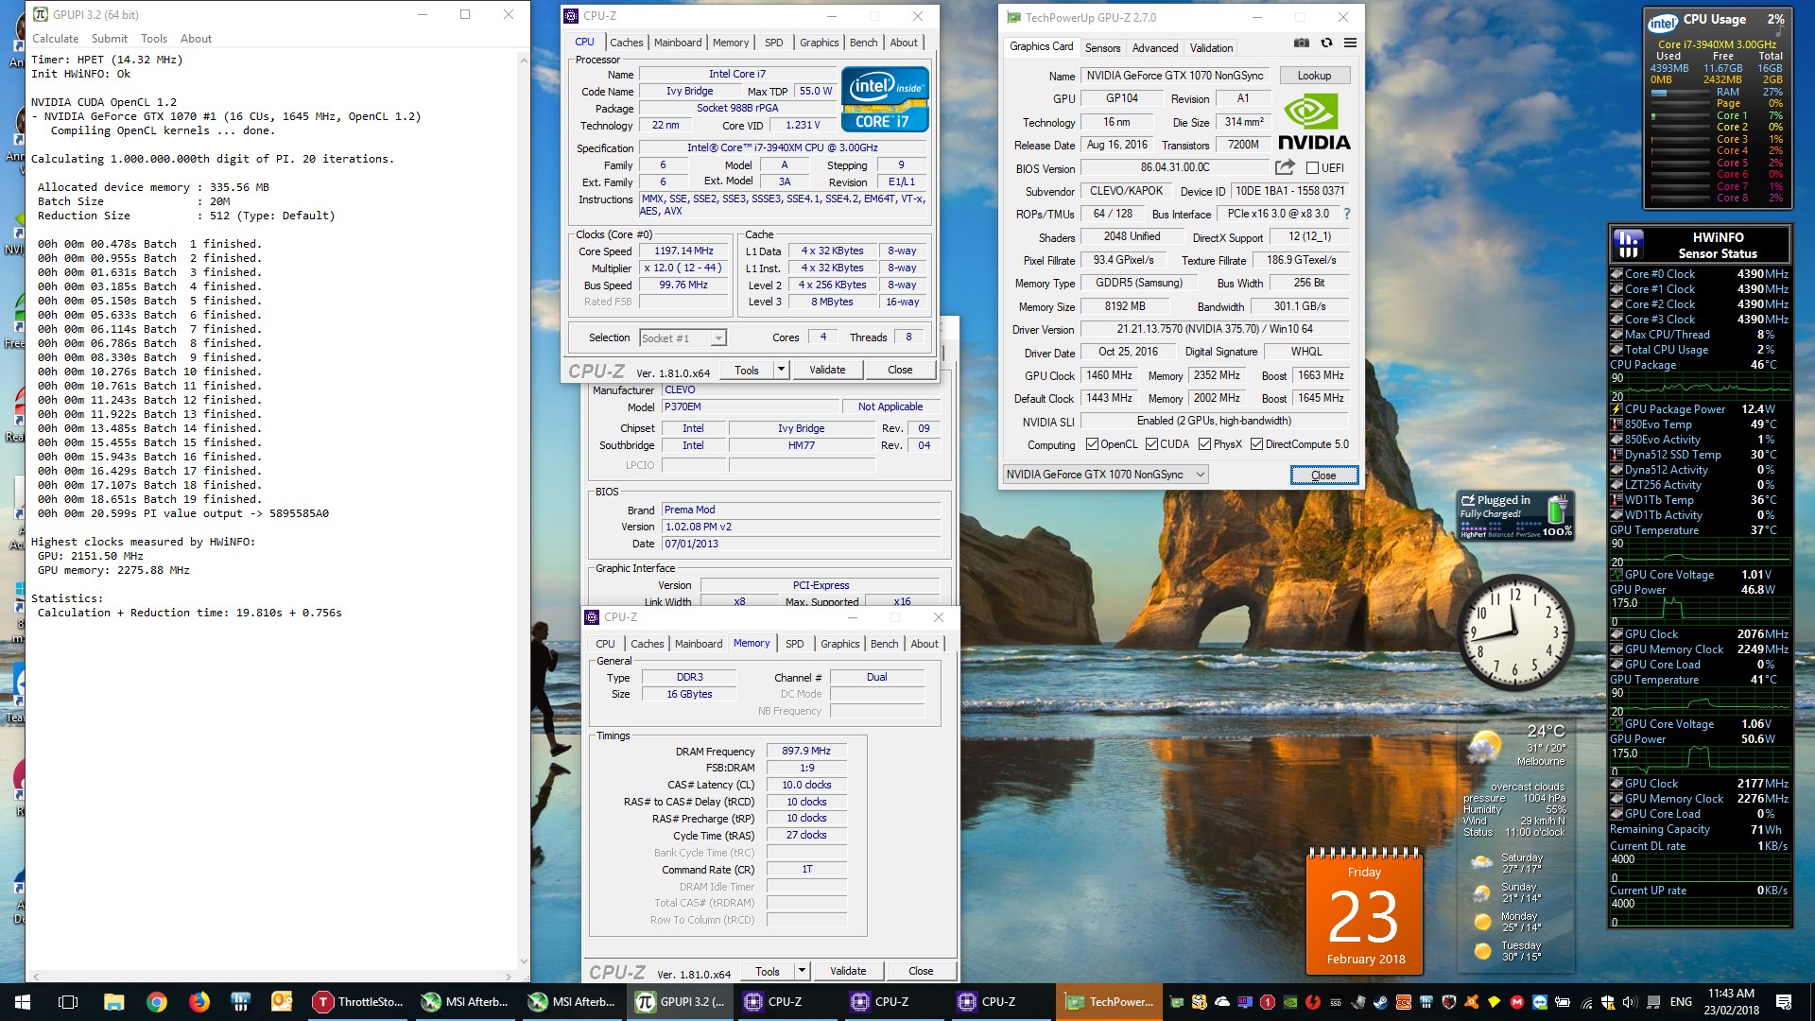Screen dimensions: 1815x1021
Task: Launch Firefox from the taskbar
Action: click(199, 1002)
